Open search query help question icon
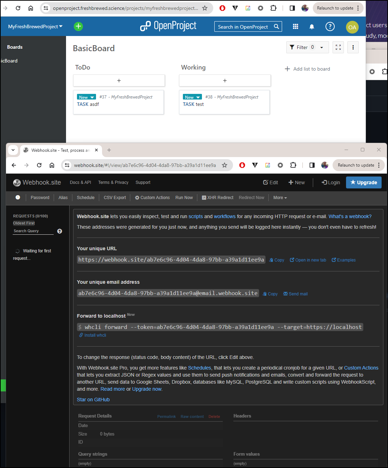 tap(60, 231)
